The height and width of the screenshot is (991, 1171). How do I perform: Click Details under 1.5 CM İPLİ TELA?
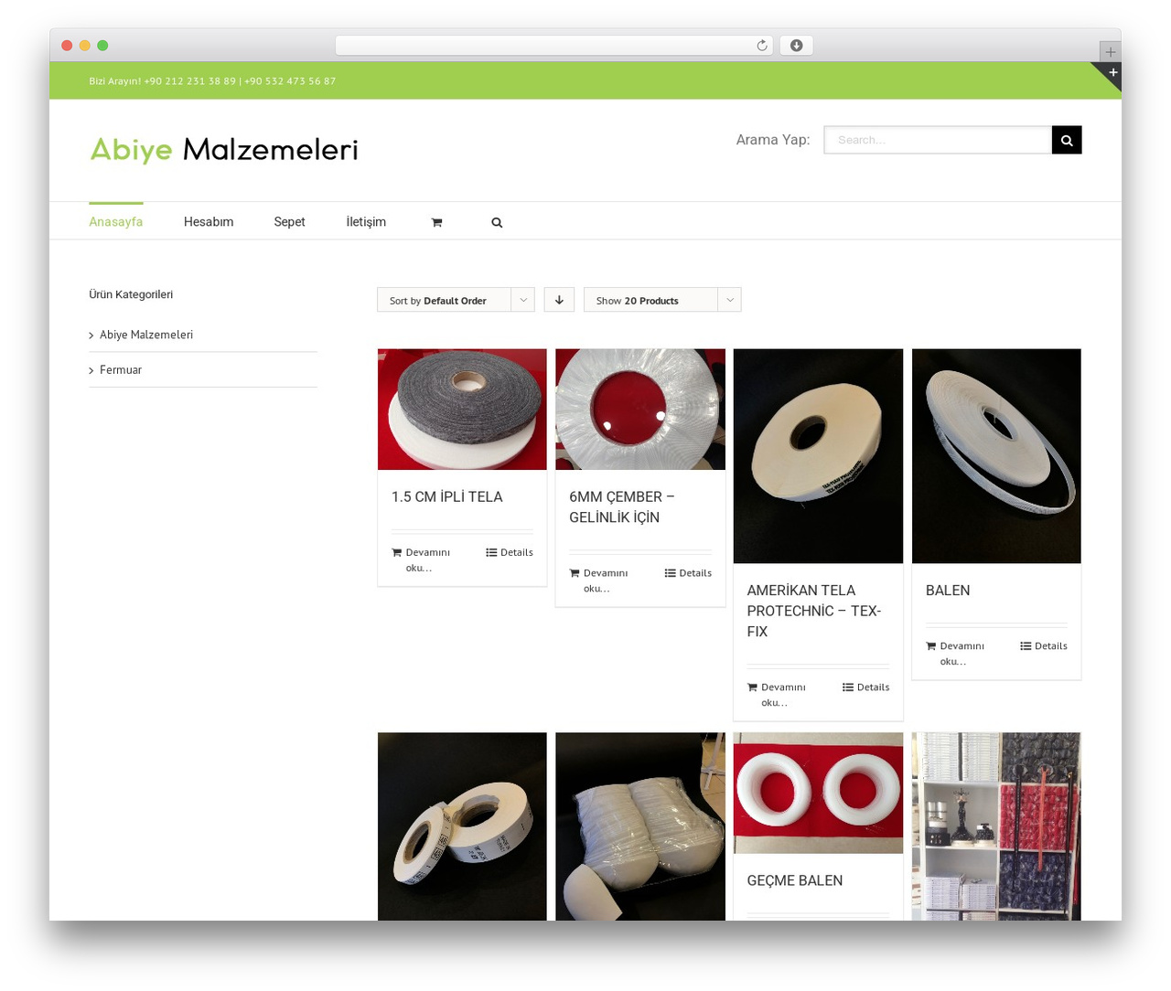point(510,552)
